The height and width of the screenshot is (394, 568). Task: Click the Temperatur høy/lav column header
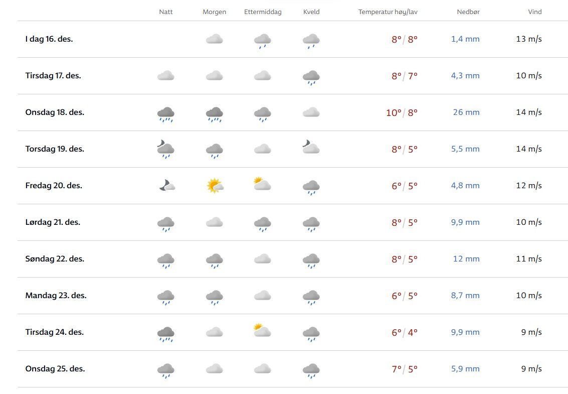(x=388, y=12)
